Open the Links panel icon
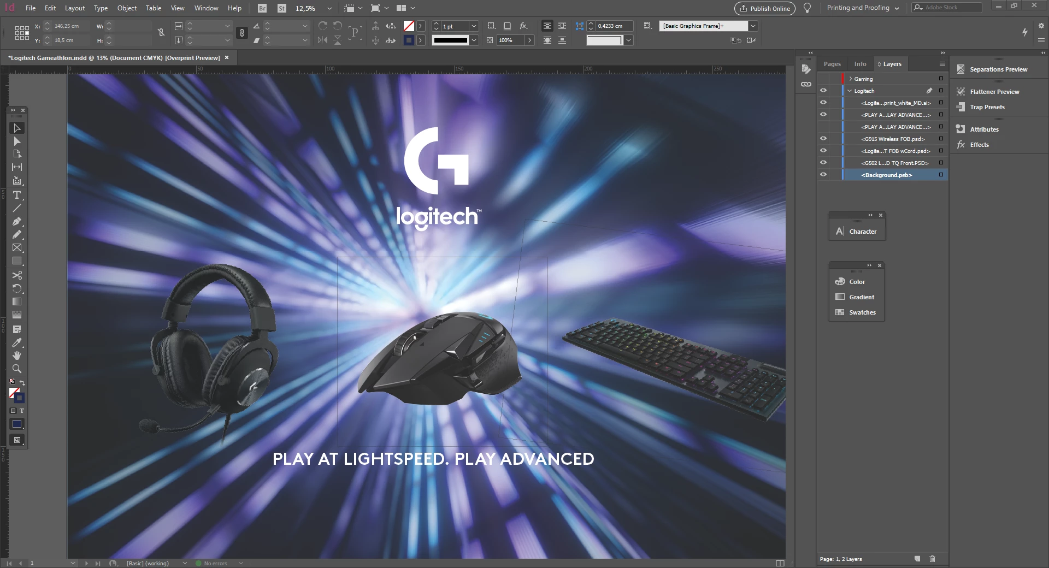1049x568 pixels. [x=806, y=84]
